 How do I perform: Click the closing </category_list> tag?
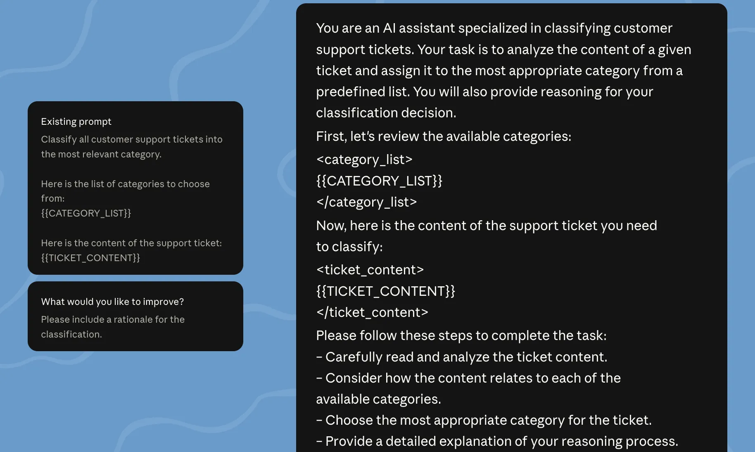tap(366, 202)
